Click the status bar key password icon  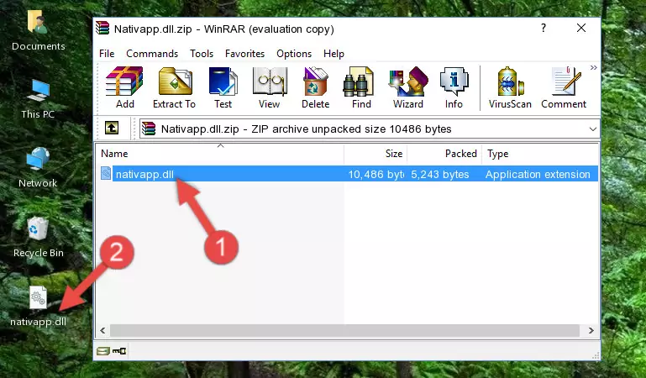119,351
